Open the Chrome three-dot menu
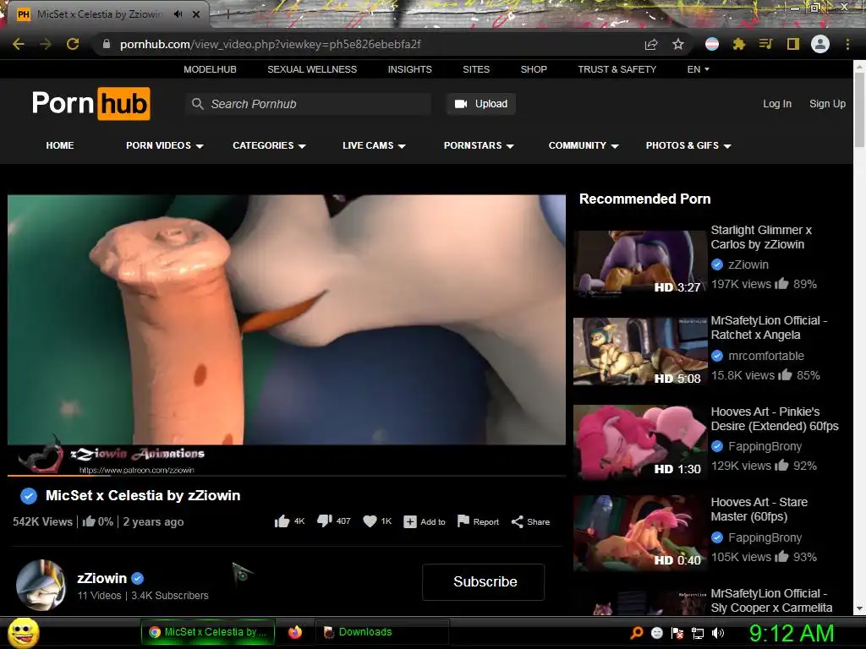866x649 pixels. (x=847, y=44)
